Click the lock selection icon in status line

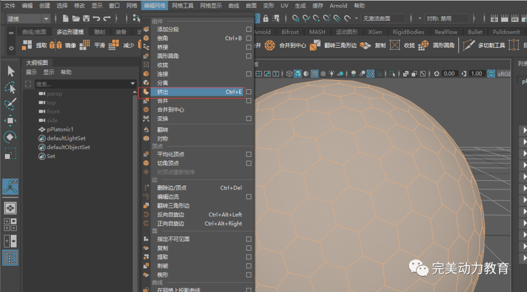coord(265,19)
